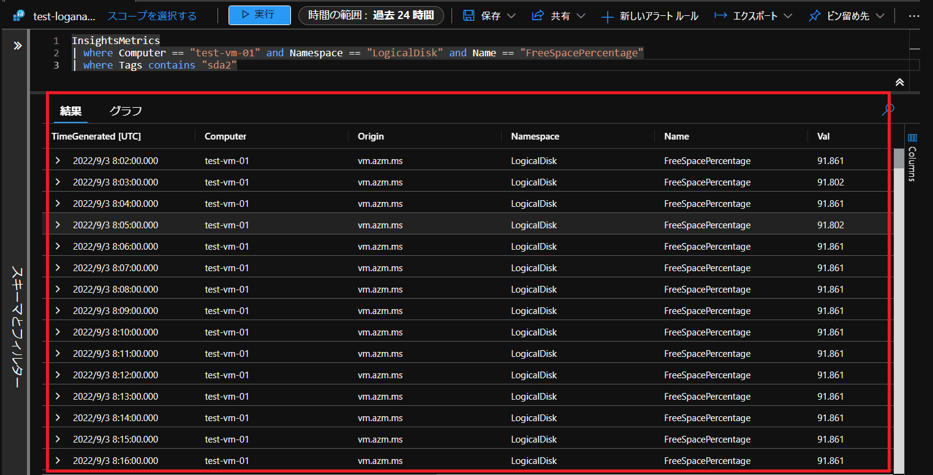Click the ピン留め先 pin icon
This screenshot has height=475, width=933.
pyautogui.click(x=814, y=16)
